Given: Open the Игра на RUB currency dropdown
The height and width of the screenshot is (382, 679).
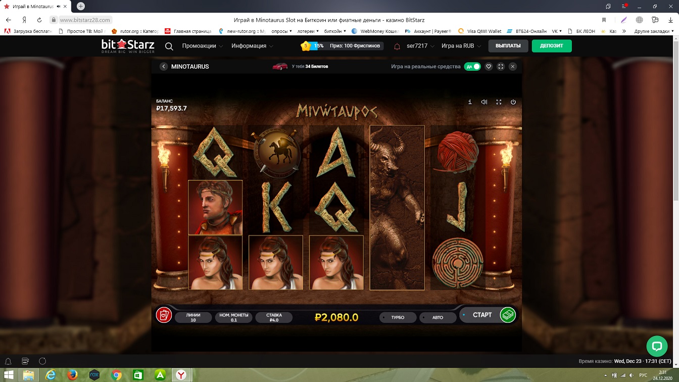Looking at the screenshot, I should point(461,46).
